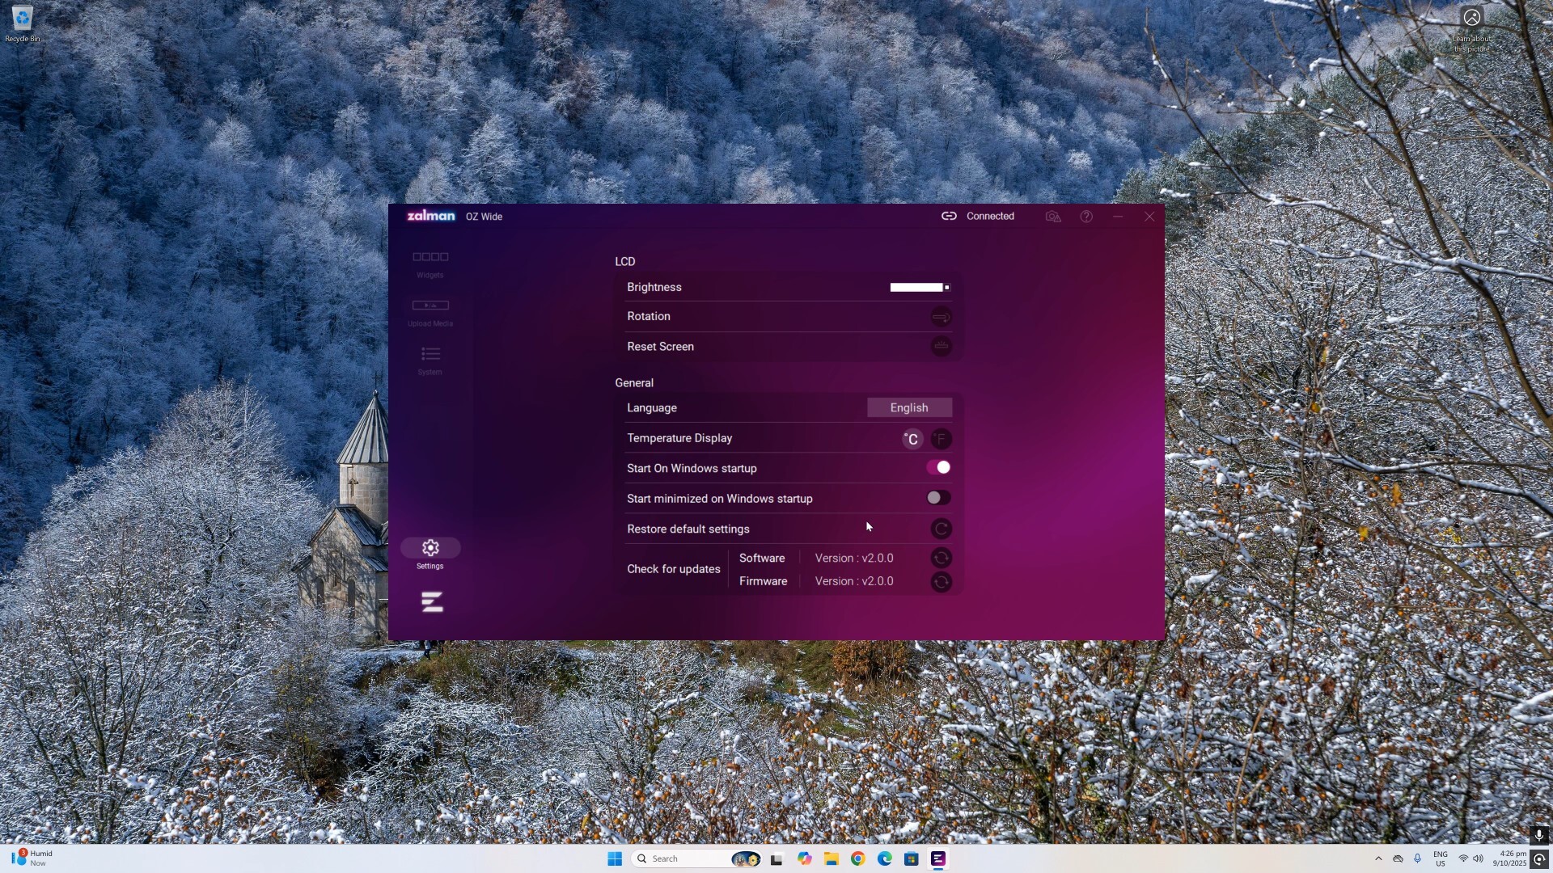Click the Zalman Z logo icon

point(432,602)
